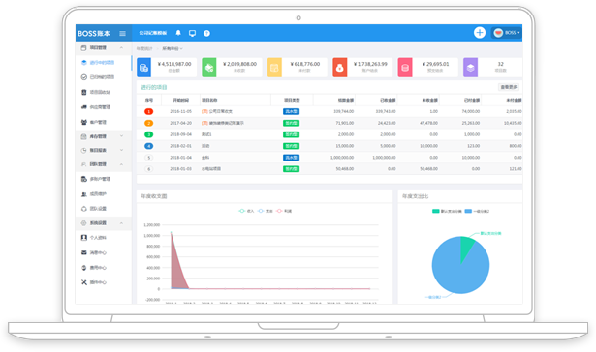This screenshot has height=352, width=596.
Task: Click the white plus add button
Action: click(480, 33)
